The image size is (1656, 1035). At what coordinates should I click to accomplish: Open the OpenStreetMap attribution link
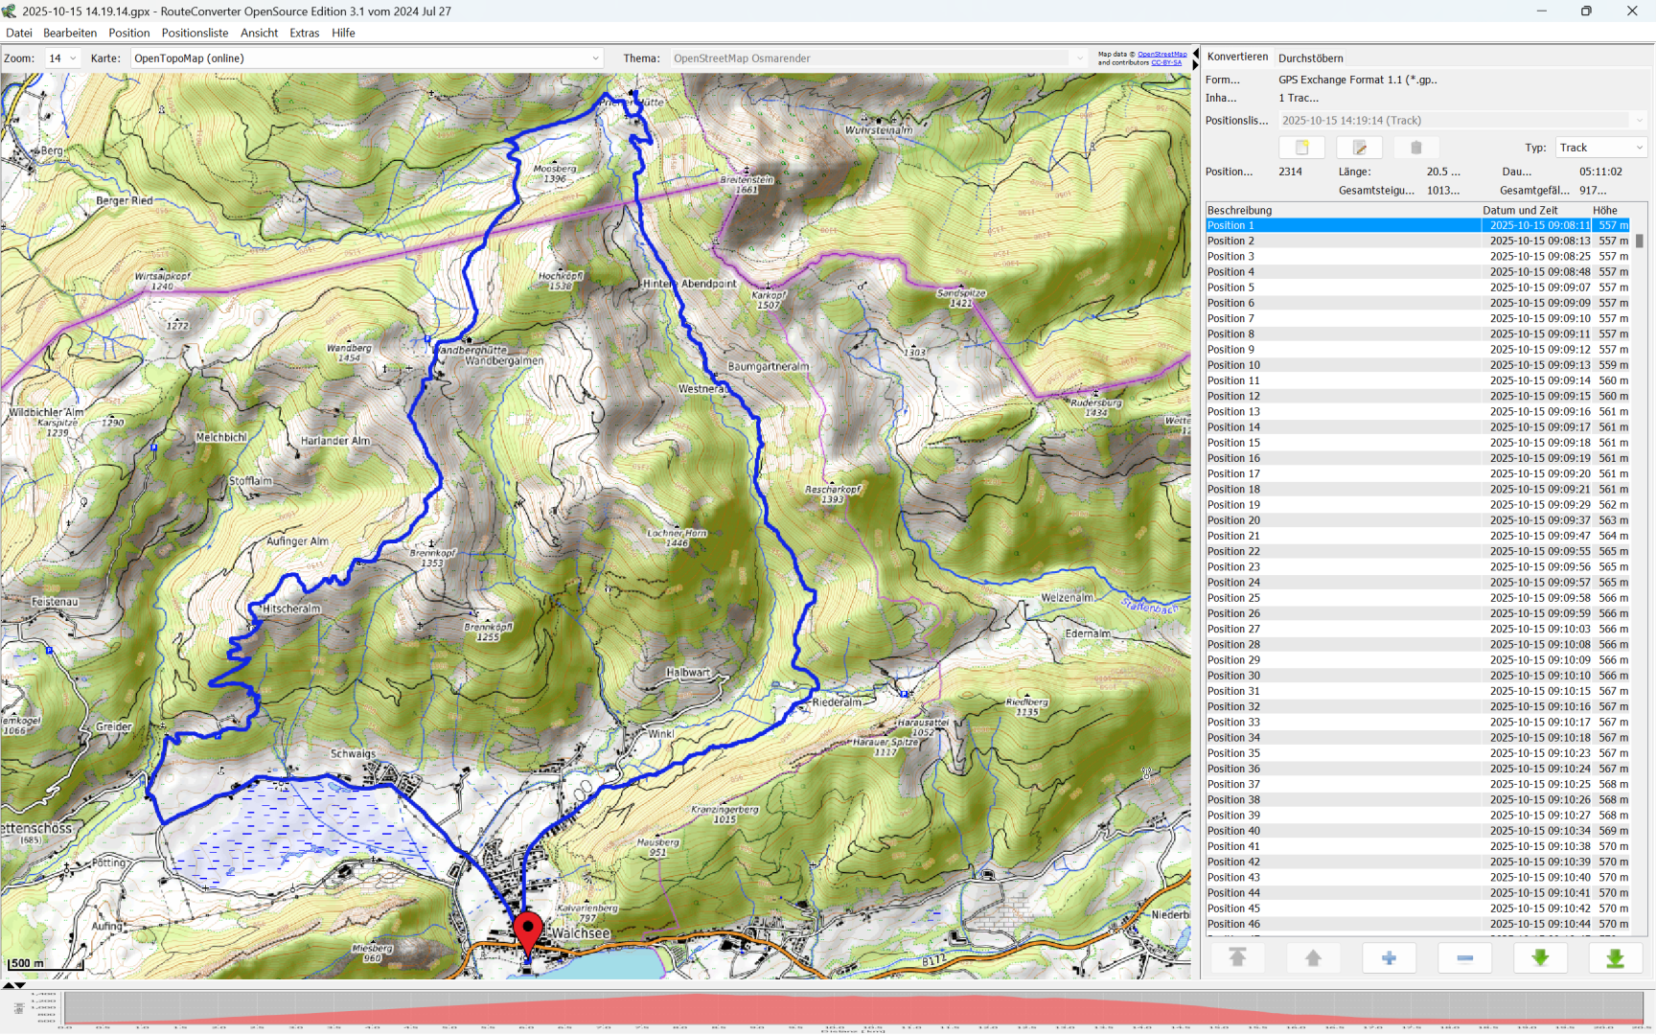click(x=1161, y=55)
